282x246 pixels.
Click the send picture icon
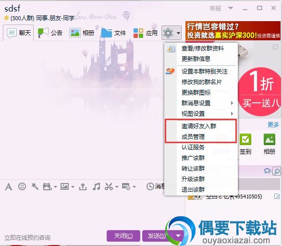(x=64, y=186)
